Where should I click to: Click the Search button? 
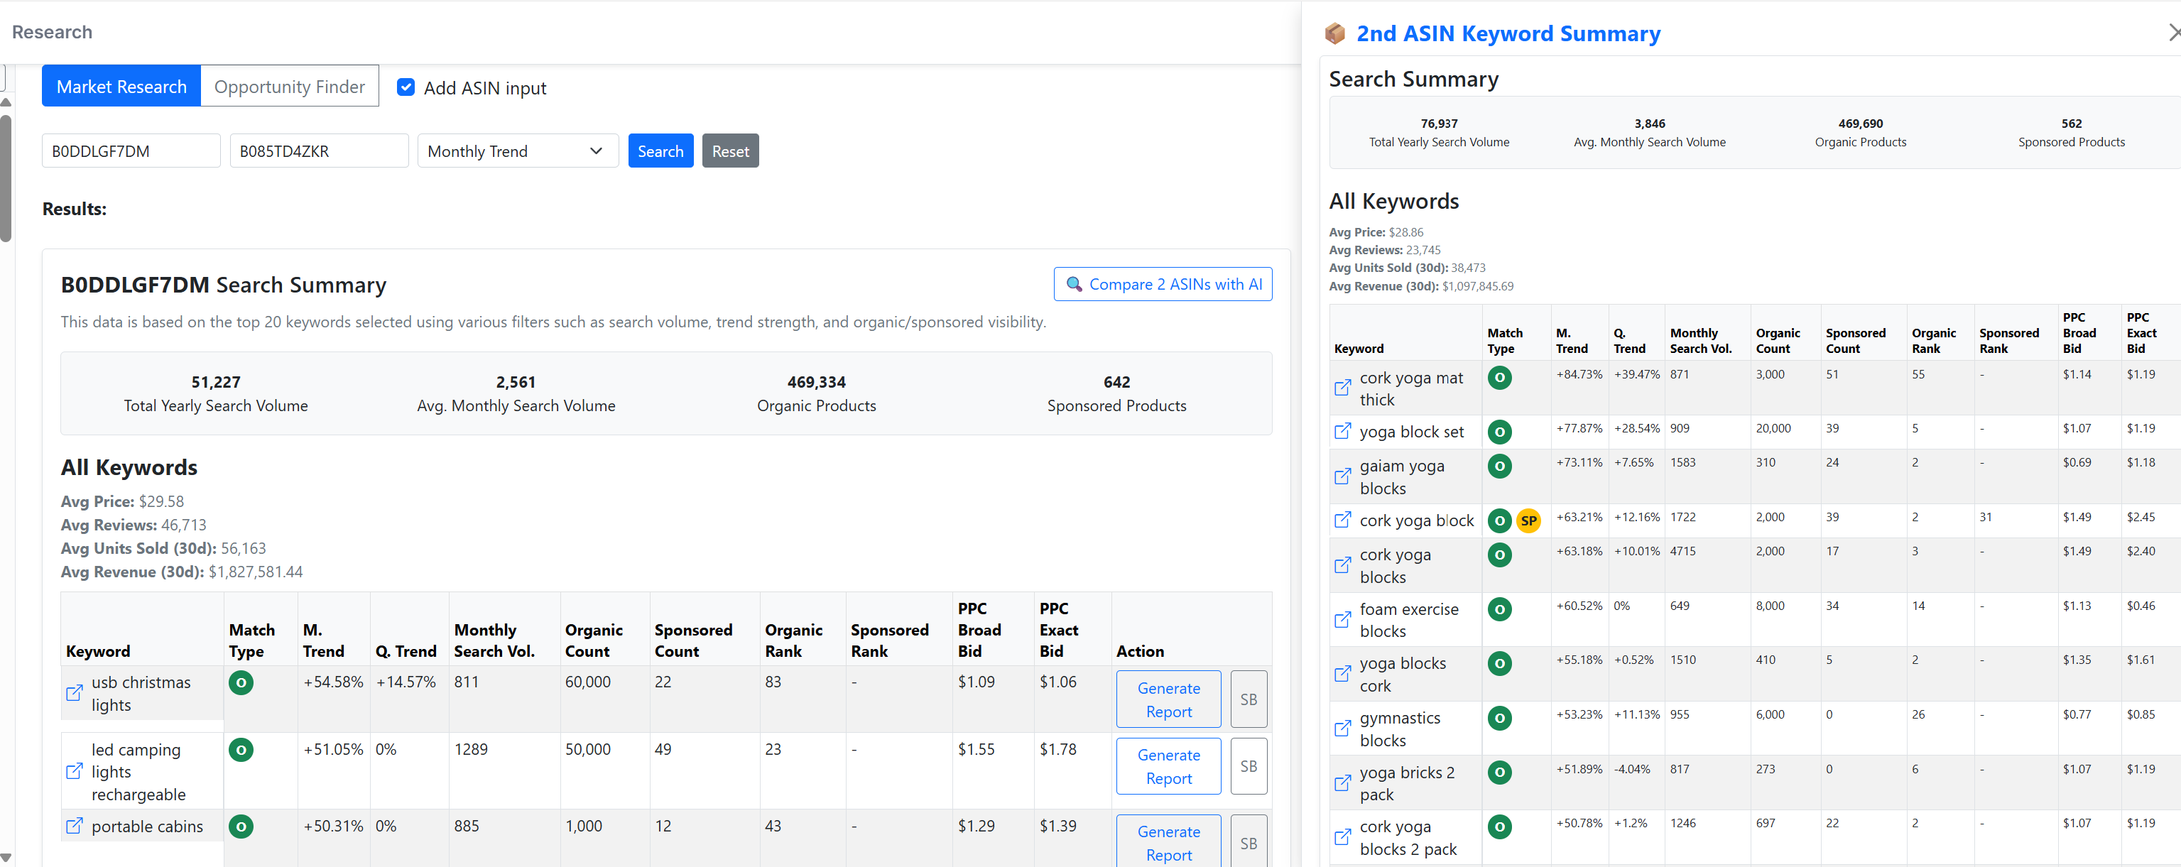click(x=660, y=151)
